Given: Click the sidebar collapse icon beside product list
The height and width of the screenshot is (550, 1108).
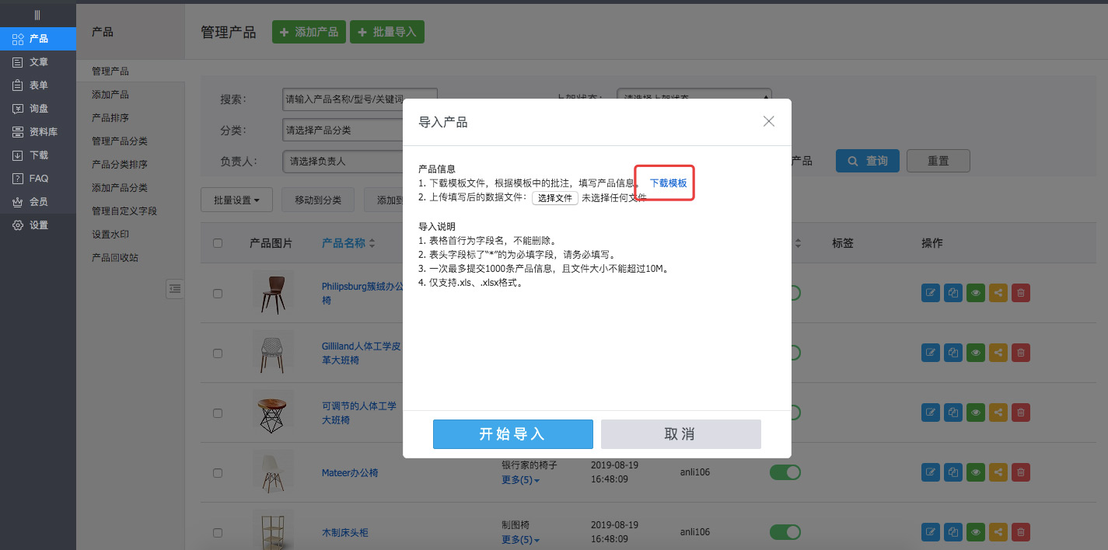Looking at the screenshot, I should click(175, 288).
